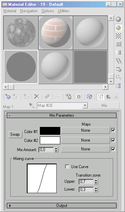Click the Swap colors button
Viewport: 125px width, 212px height.
15,134
